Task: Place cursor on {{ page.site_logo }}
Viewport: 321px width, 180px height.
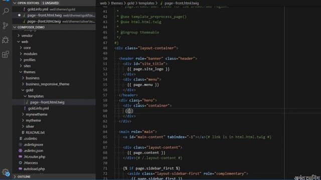Action: (x=148, y=69)
